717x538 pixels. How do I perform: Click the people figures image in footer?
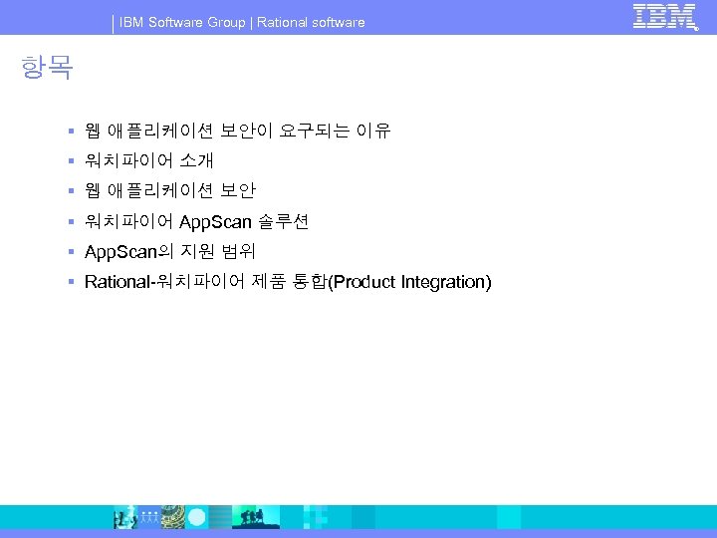(x=149, y=517)
